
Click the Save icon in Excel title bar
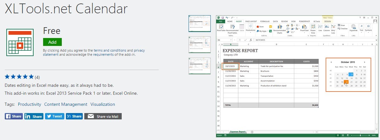point(223,18)
